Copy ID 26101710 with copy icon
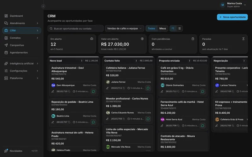Screen dimensions: 252x157 coord(69,91)
